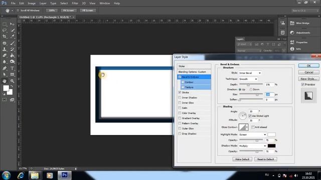Select the Hand tool in the toolbox
The width and height of the screenshot is (321, 180).
pyautogui.click(x=5, y=81)
